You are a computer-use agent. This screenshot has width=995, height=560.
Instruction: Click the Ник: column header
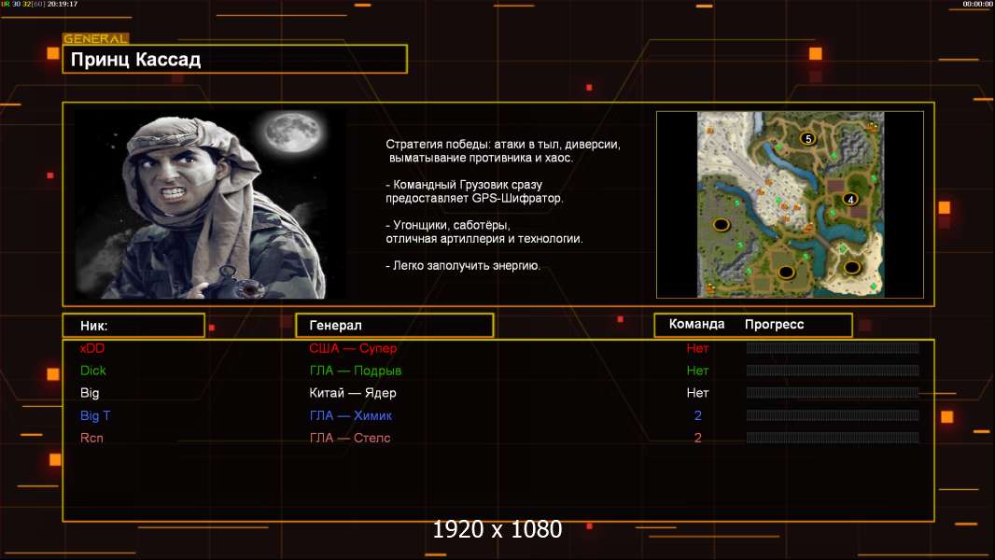(x=133, y=326)
